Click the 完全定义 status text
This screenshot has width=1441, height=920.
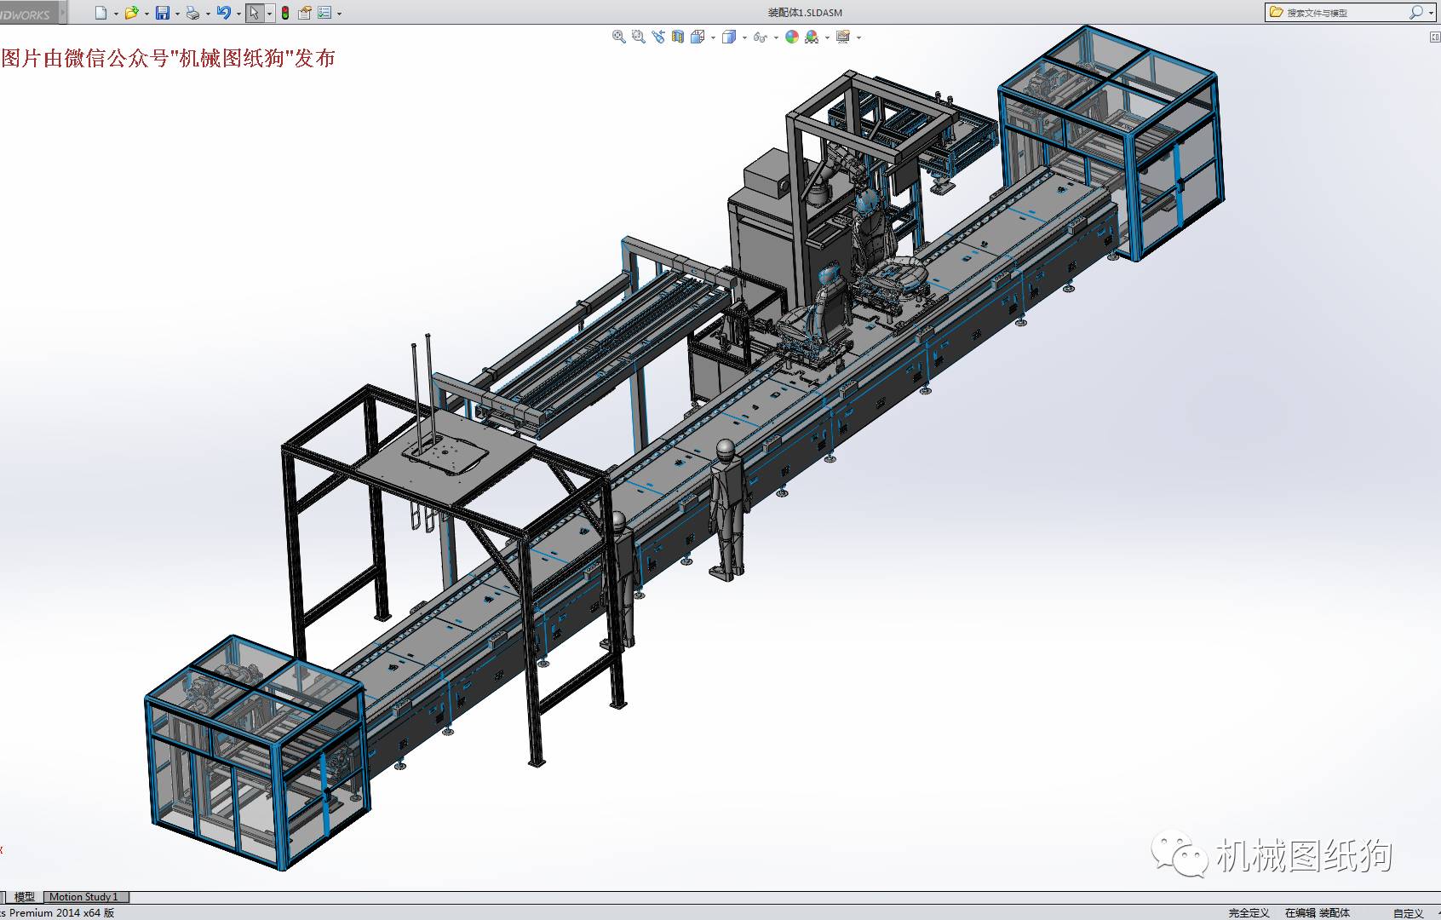tap(1249, 912)
